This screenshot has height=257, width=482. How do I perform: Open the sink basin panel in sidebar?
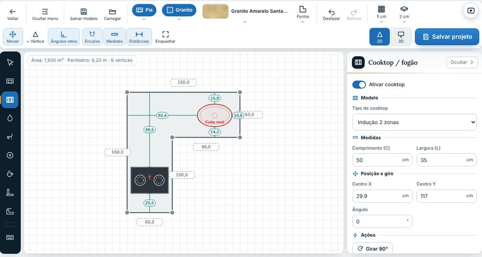tap(10, 81)
